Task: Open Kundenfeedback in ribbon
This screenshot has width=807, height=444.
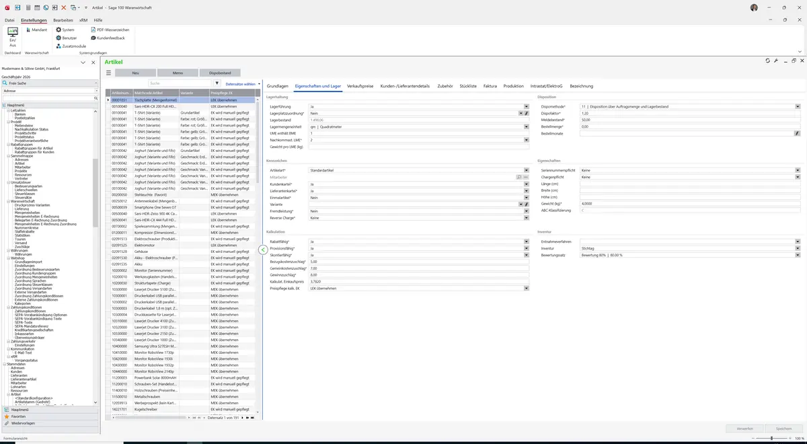Action: 107,38
